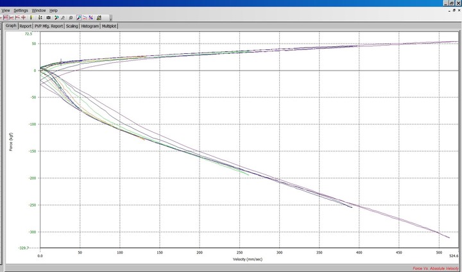Click the black camera-like toolbar icon
Image resolution: width=462 pixels, height=272 pixels.
(48, 18)
